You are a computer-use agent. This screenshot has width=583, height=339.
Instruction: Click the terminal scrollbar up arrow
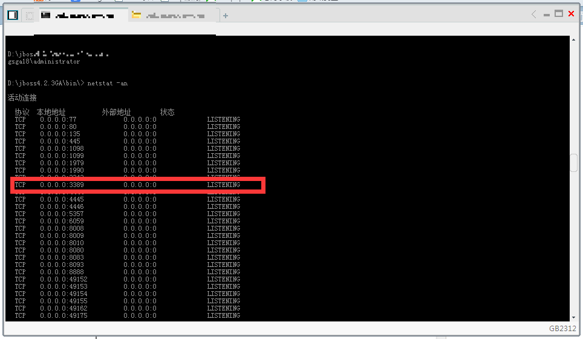click(573, 39)
